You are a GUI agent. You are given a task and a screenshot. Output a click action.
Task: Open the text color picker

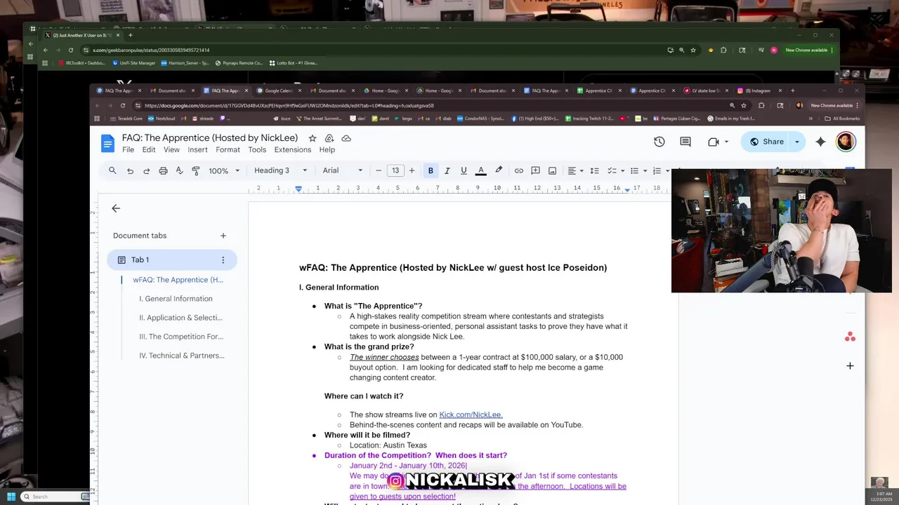(481, 170)
